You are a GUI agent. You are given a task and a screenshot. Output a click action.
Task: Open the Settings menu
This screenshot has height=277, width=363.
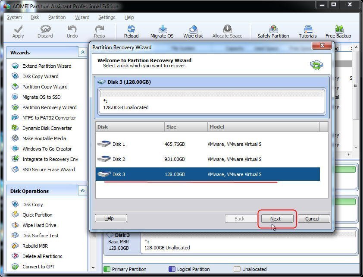point(107,17)
